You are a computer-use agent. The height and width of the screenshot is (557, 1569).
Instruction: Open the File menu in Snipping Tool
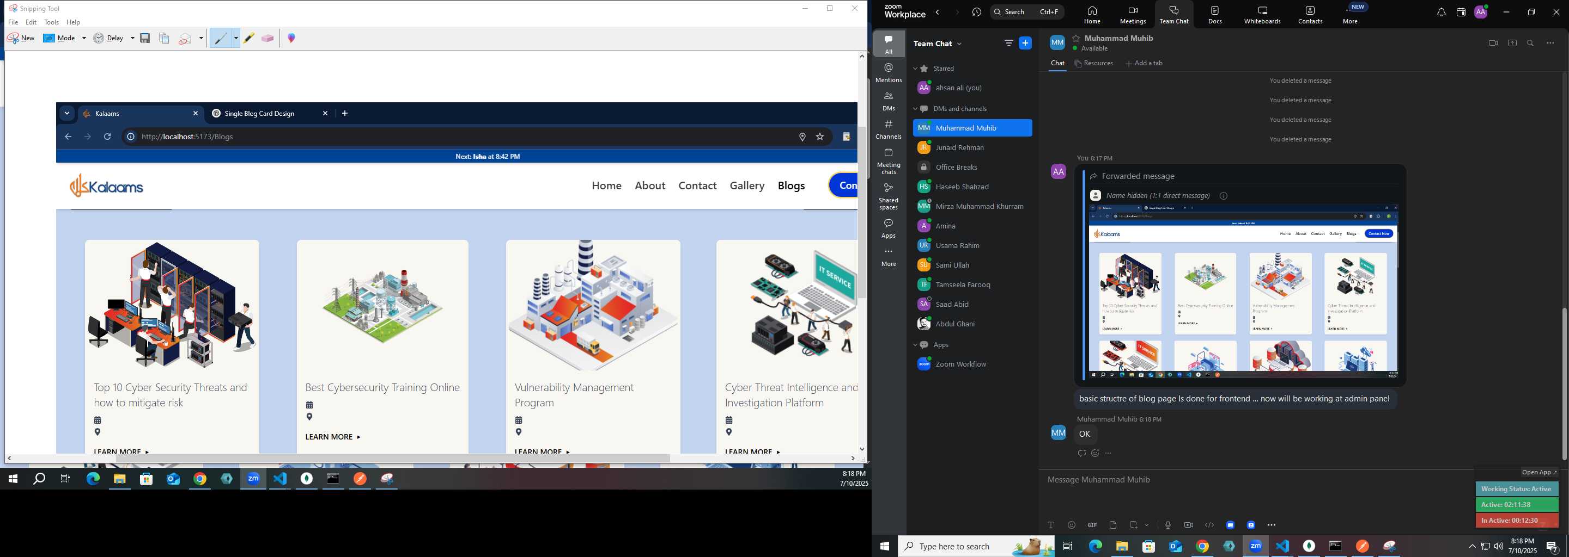[14, 22]
